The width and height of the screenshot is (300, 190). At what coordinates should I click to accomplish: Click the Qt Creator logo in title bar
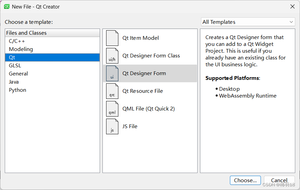(7, 6)
